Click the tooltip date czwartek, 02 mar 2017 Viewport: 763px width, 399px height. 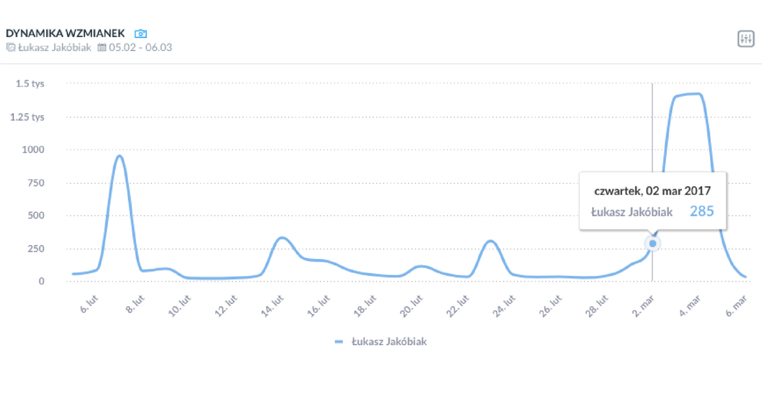[652, 190]
